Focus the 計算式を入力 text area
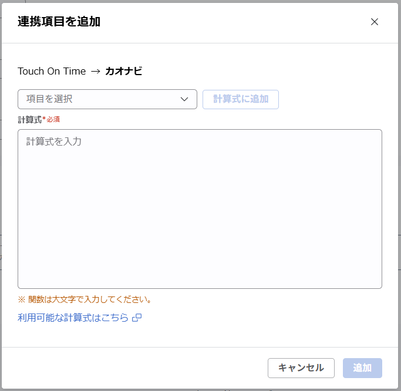Viewport: 401px width, 391px height. [x=200, y=209]
